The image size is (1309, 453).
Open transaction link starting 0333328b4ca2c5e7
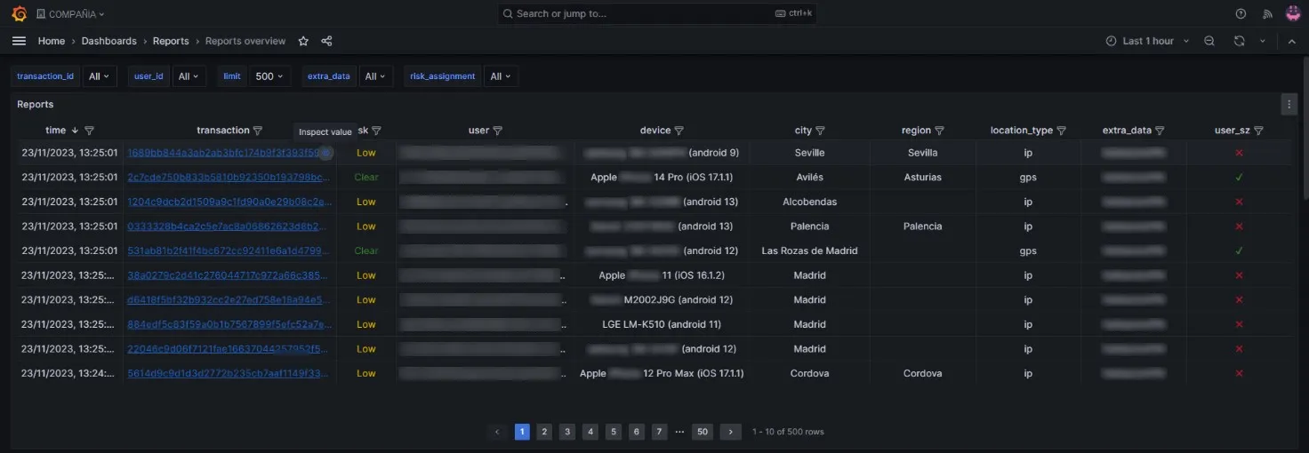click(229, 226)
